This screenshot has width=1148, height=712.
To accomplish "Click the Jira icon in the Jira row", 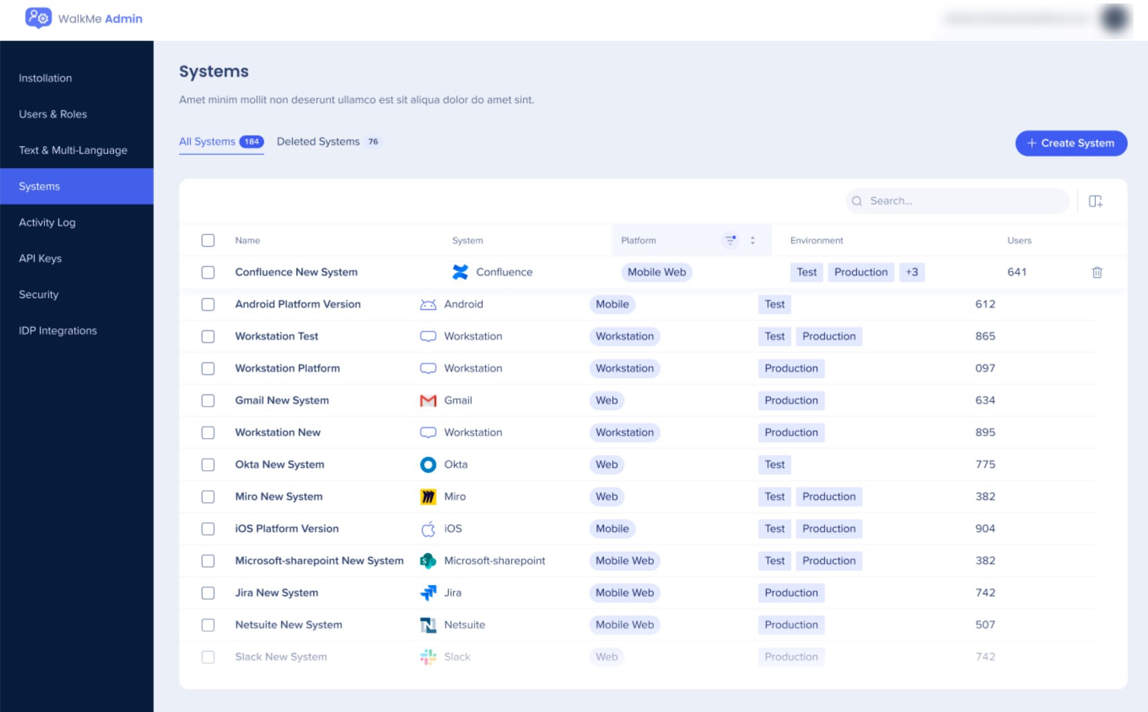I will click(427, 592).
